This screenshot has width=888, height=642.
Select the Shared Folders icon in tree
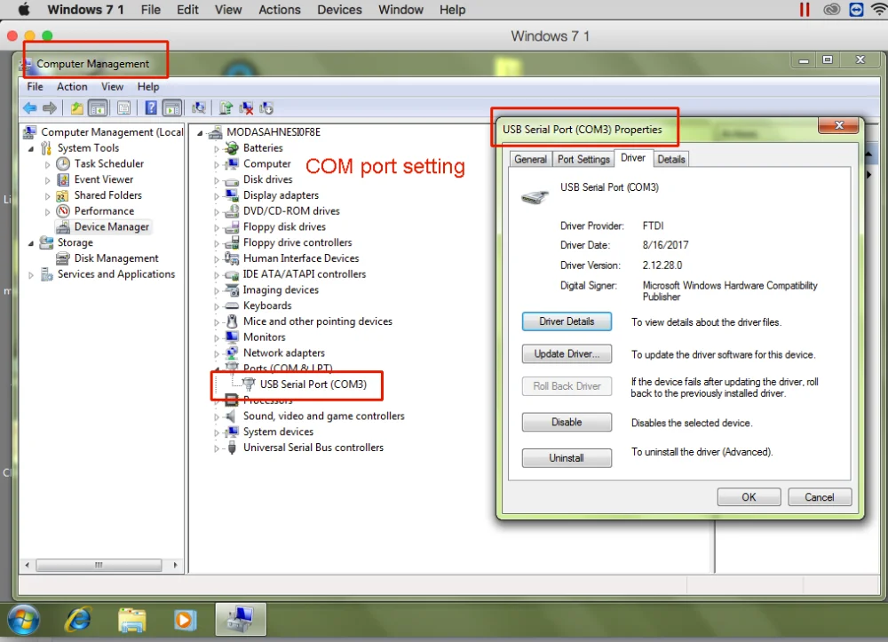(x=63, y=195)
